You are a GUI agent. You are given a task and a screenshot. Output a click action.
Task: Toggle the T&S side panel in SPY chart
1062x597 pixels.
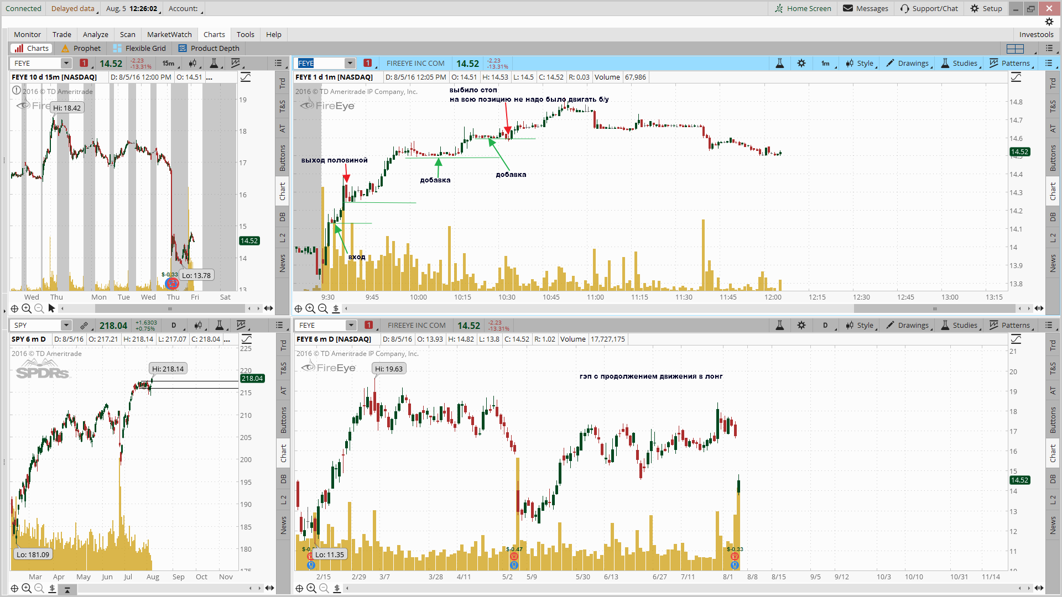(283, 368)
